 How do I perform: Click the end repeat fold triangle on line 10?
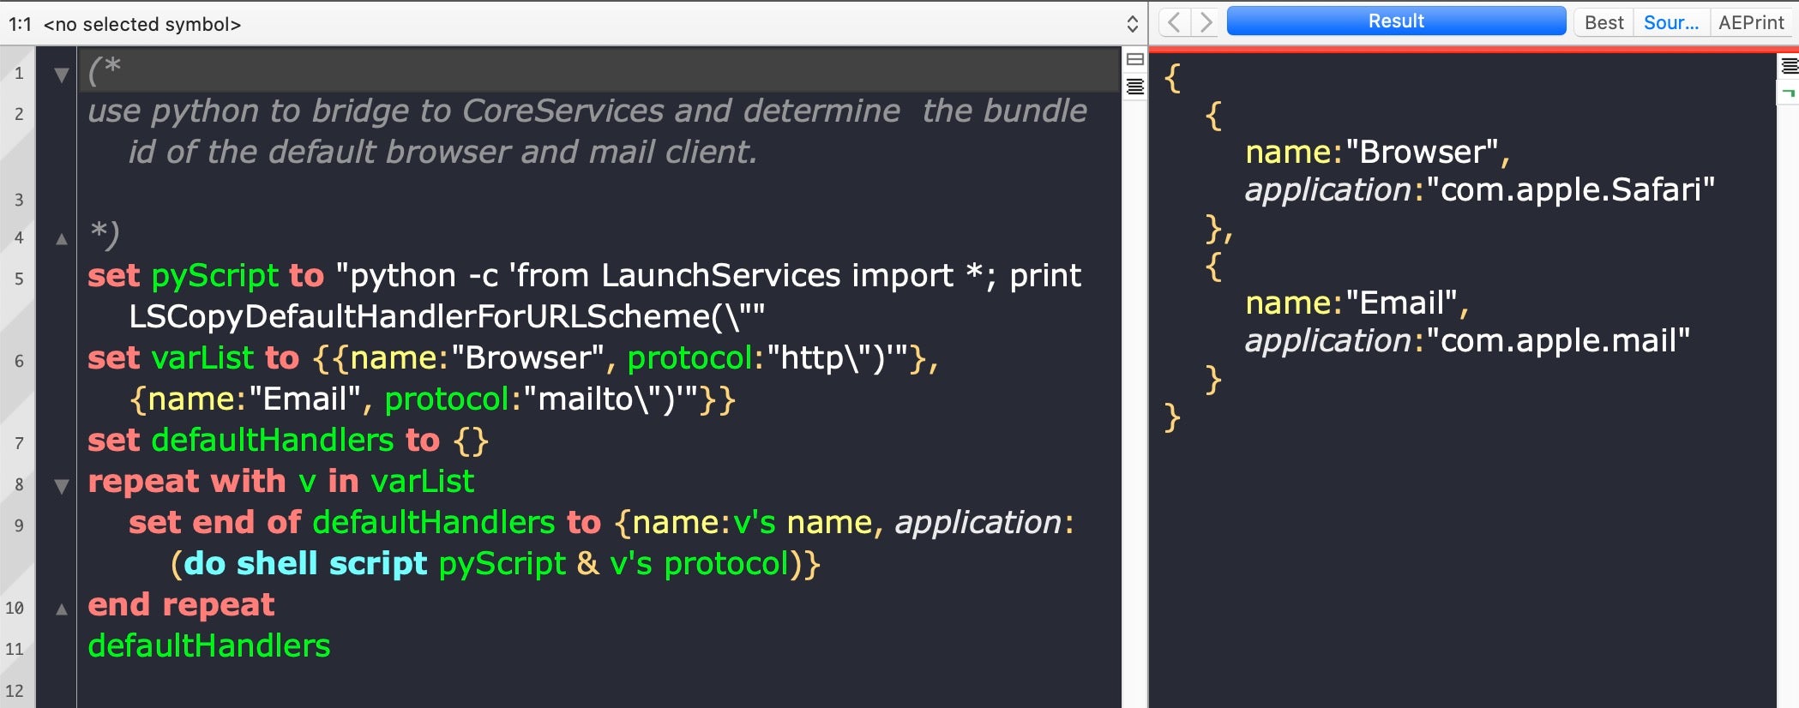(61, 609)
